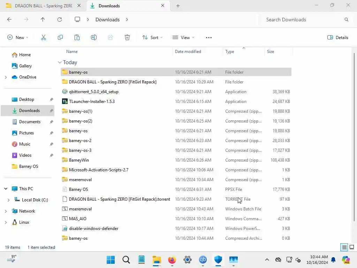357x268 pixels.
Task: Open the See more three-dots menu
Action: [x=209, y=38]
